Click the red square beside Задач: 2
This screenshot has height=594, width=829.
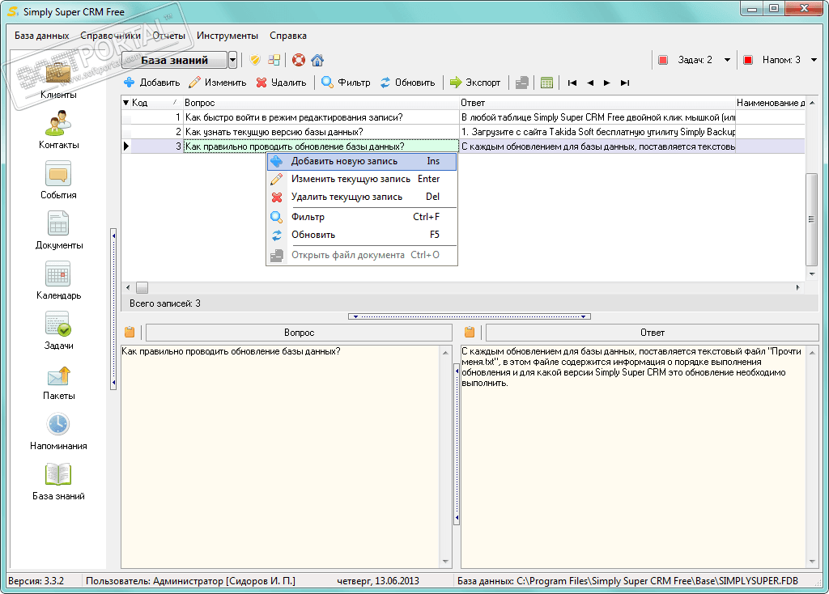click(663, 60)
